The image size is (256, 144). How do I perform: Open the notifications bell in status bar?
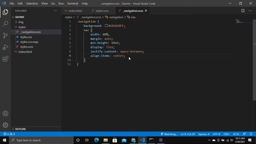[251, 134]
